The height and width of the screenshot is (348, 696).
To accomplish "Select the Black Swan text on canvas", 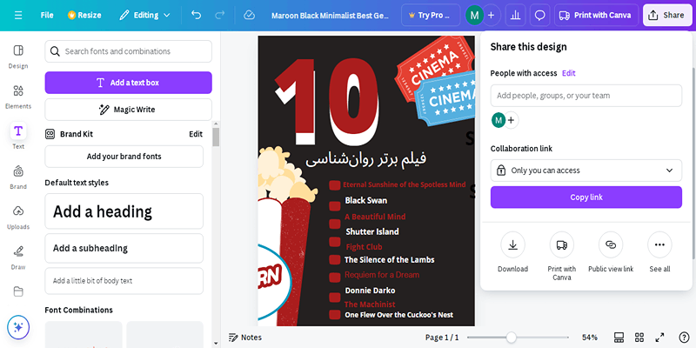I will coord(366,201).
